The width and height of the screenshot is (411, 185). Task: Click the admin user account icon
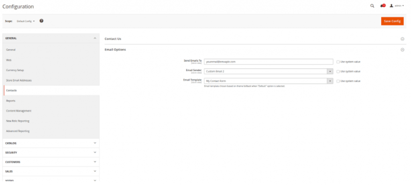[391, 6]
